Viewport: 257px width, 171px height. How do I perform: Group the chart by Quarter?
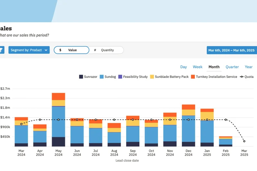[x=232, y=67]
